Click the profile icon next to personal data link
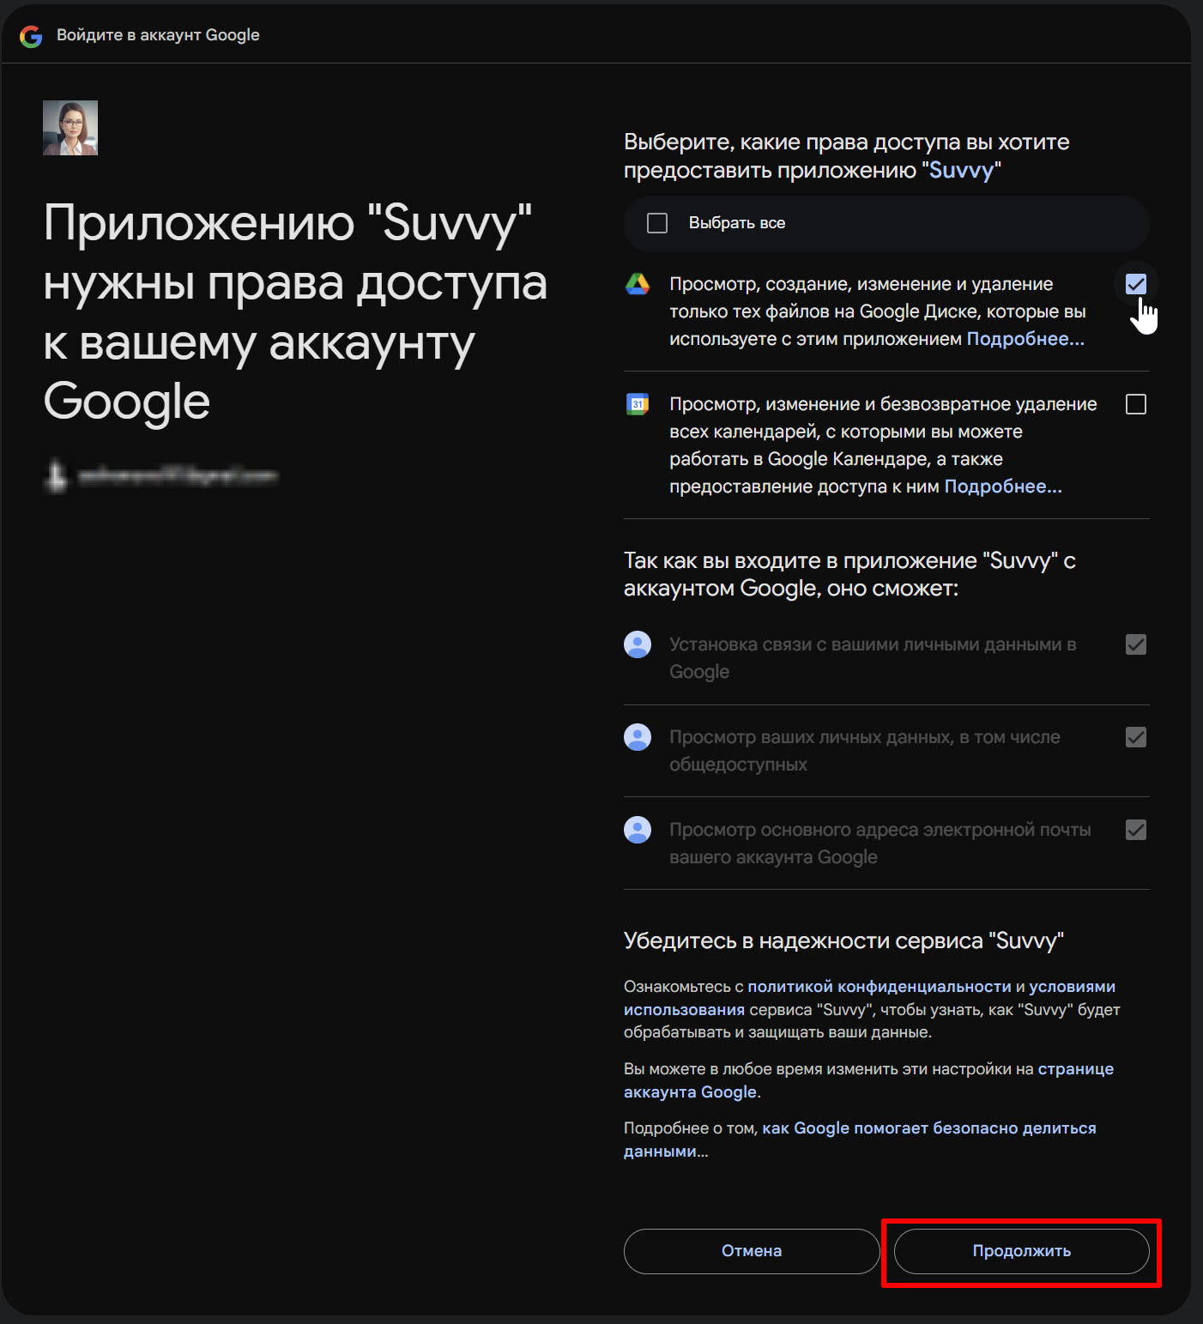This screenshot has width=1203, height=1324. click(638, 644)
